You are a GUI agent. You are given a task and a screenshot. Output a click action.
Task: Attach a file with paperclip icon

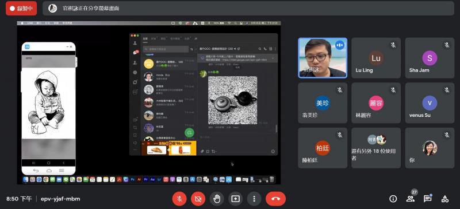[x=202, y=151]
